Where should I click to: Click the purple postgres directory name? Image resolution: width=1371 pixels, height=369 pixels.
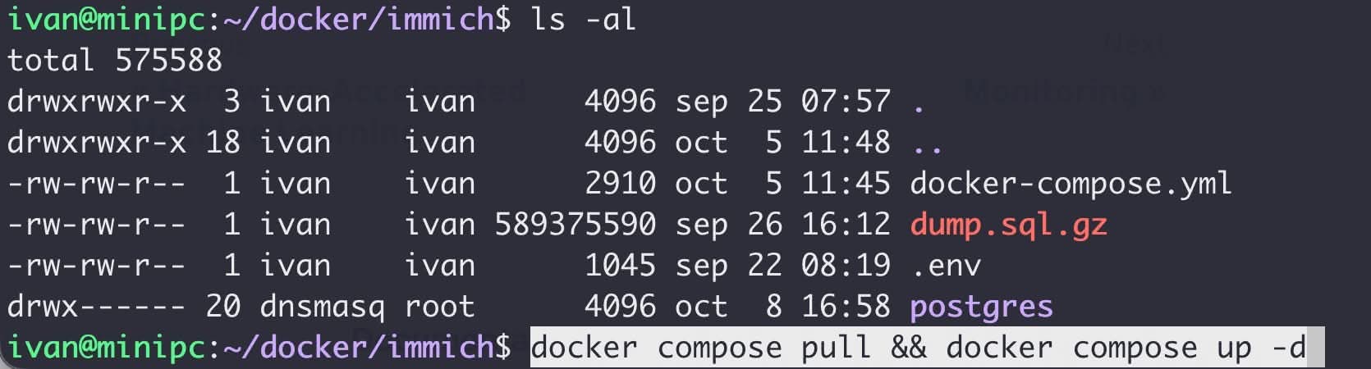pyautogui.click(x=981, y=307)
